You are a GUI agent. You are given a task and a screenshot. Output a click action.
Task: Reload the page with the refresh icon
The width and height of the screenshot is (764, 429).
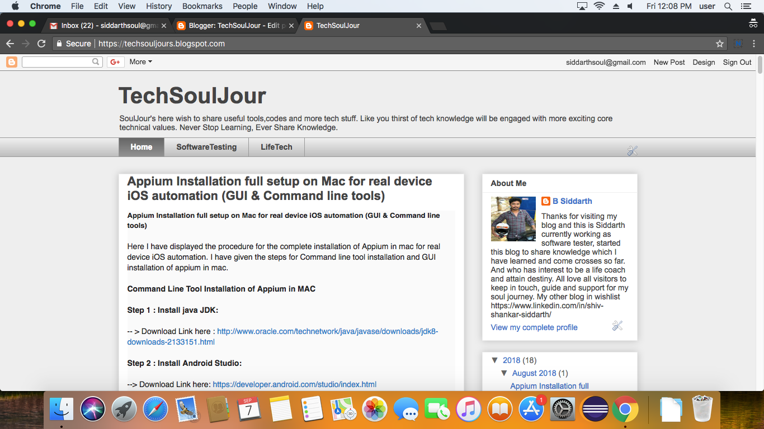41,44
